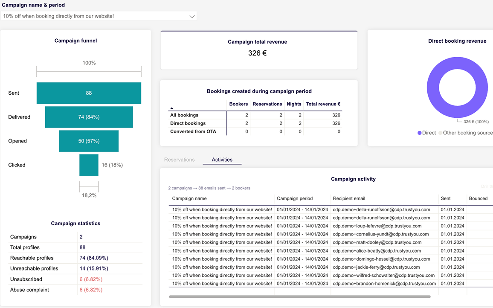493x308 pixels.
Task: Select the Delivered funnel bar
Action: 89,117
